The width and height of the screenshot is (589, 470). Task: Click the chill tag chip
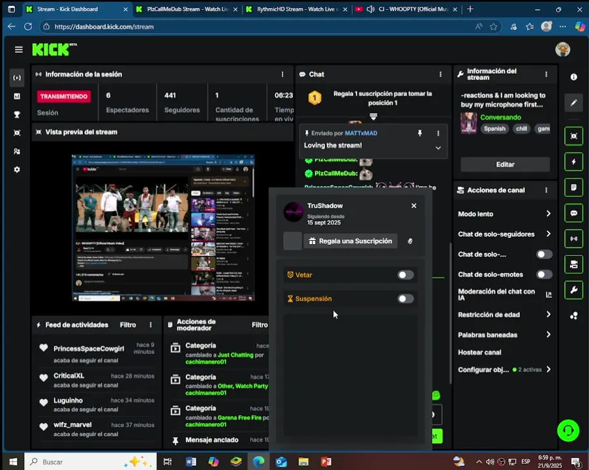click(x=521, y=129)
